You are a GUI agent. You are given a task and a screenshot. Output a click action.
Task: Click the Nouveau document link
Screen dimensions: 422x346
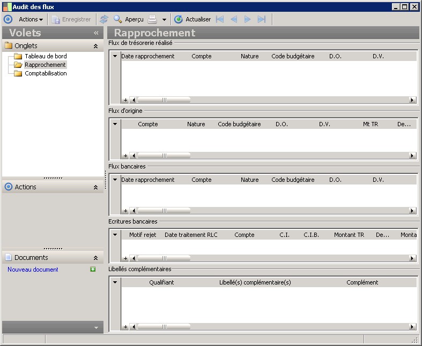click(x=33, y=270)
